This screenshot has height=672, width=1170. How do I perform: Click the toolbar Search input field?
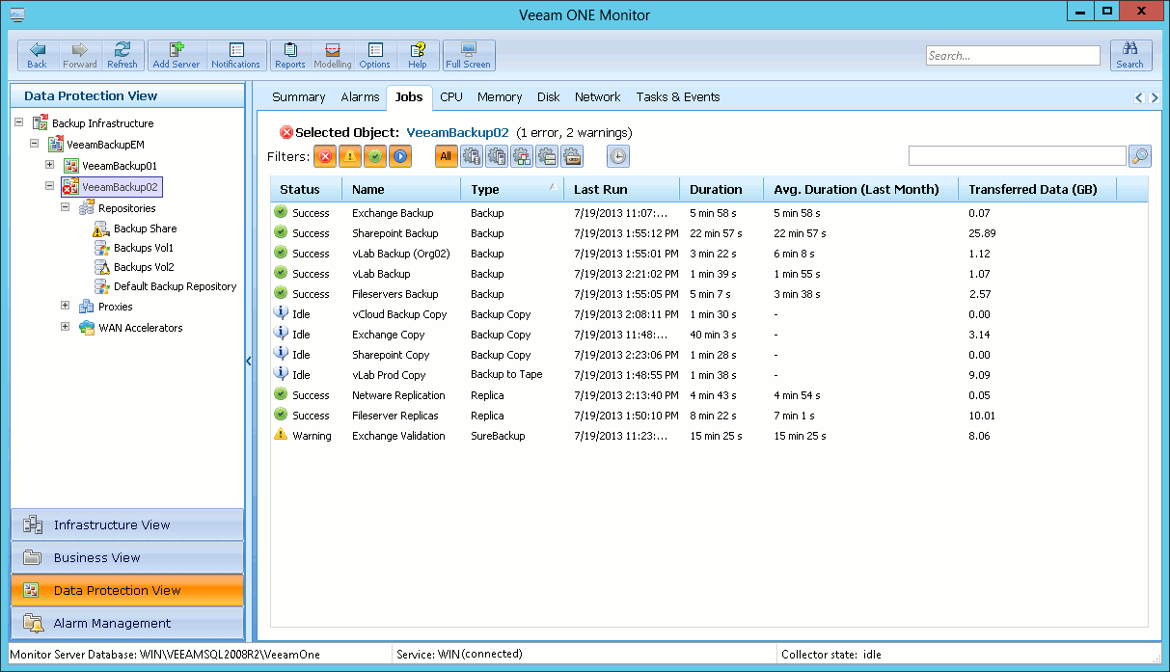(x=1013, y=56)
